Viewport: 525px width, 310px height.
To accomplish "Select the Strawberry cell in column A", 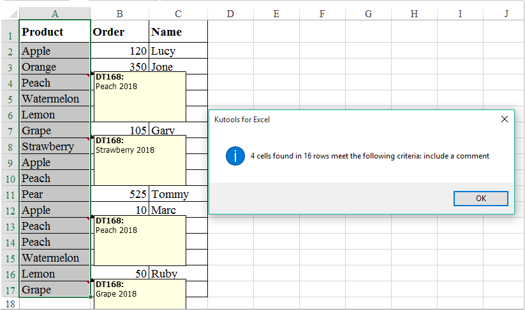I will point(55,146).
